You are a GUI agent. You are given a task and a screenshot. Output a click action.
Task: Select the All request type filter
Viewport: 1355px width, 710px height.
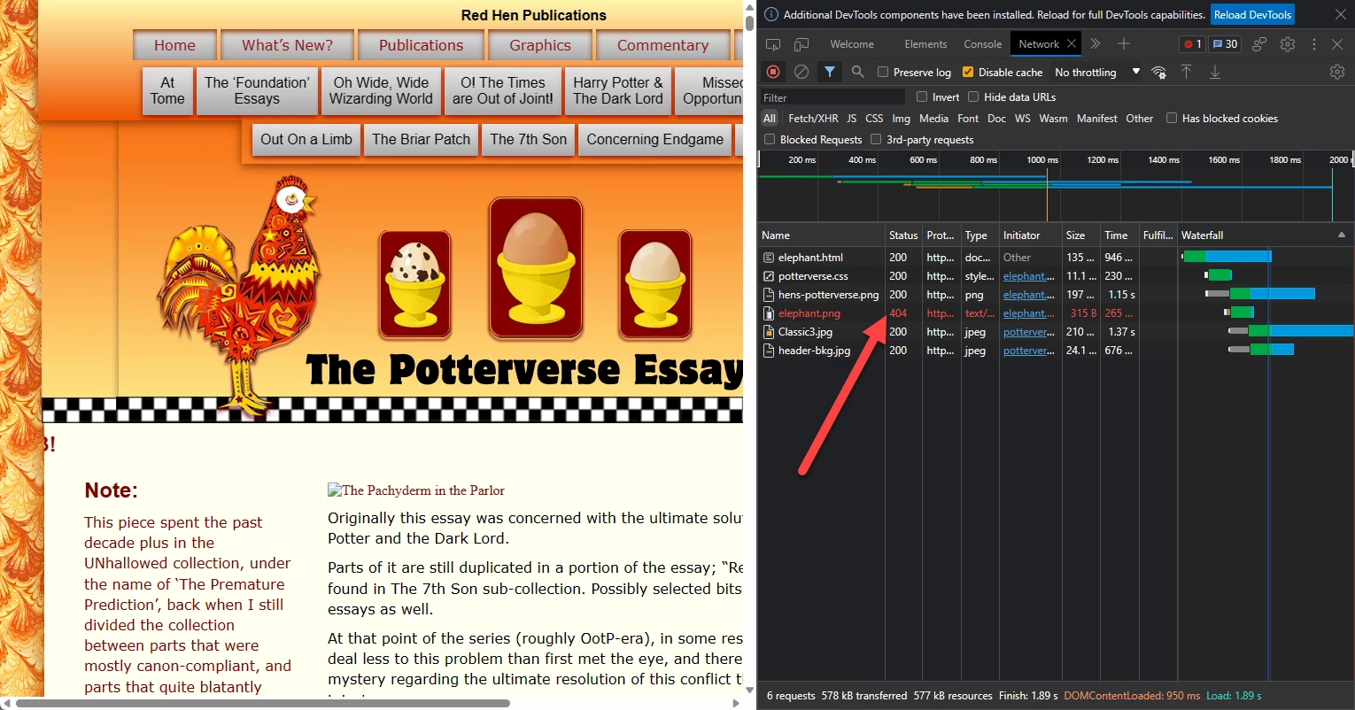click(x=770, y=118)
